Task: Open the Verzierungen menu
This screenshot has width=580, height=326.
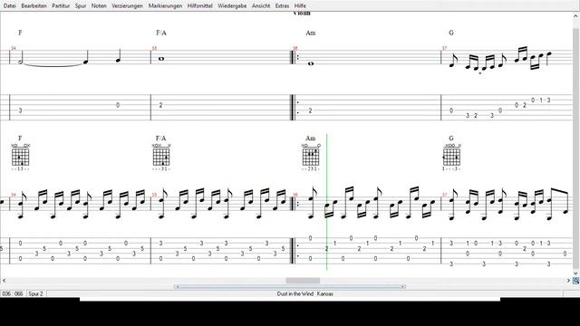Action: (x=127, y=6)
